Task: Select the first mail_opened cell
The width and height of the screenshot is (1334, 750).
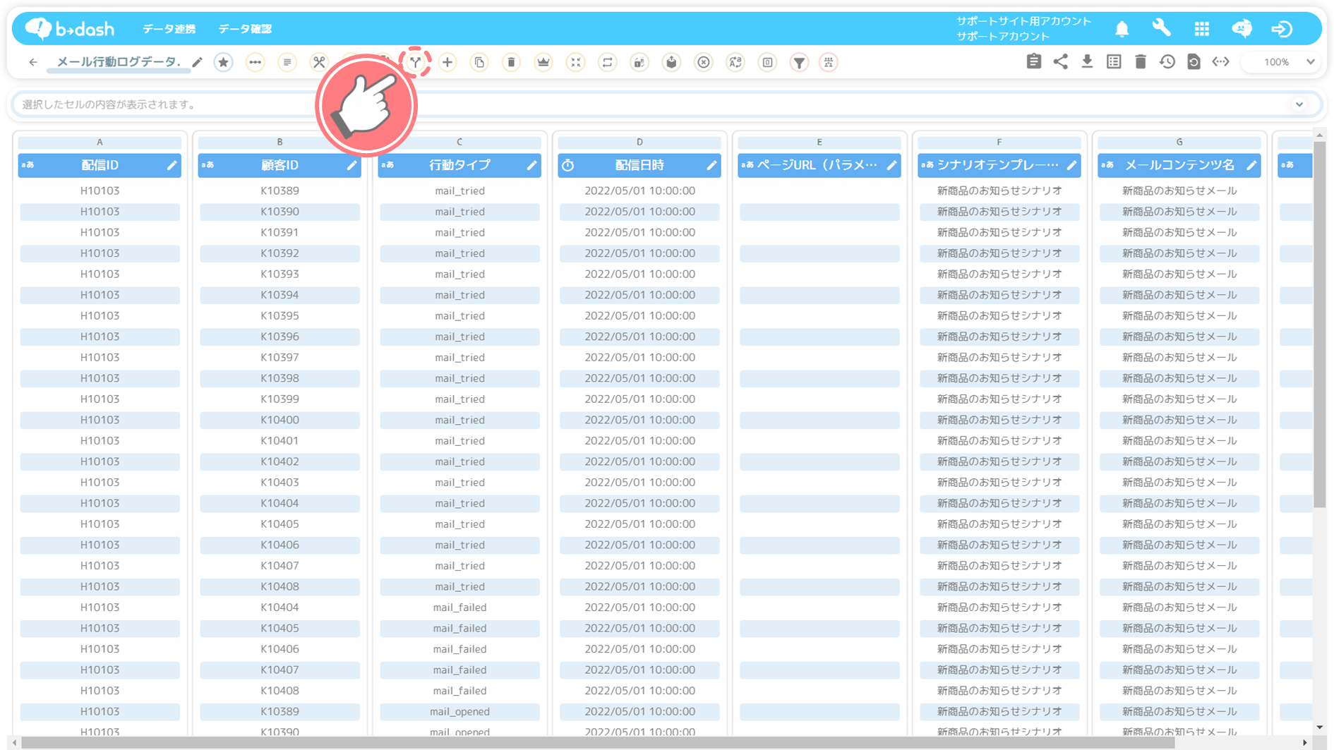Action: pyautogui.click(x=459, y=712)
